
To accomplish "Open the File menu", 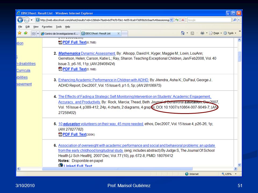I will pos(20,27).
